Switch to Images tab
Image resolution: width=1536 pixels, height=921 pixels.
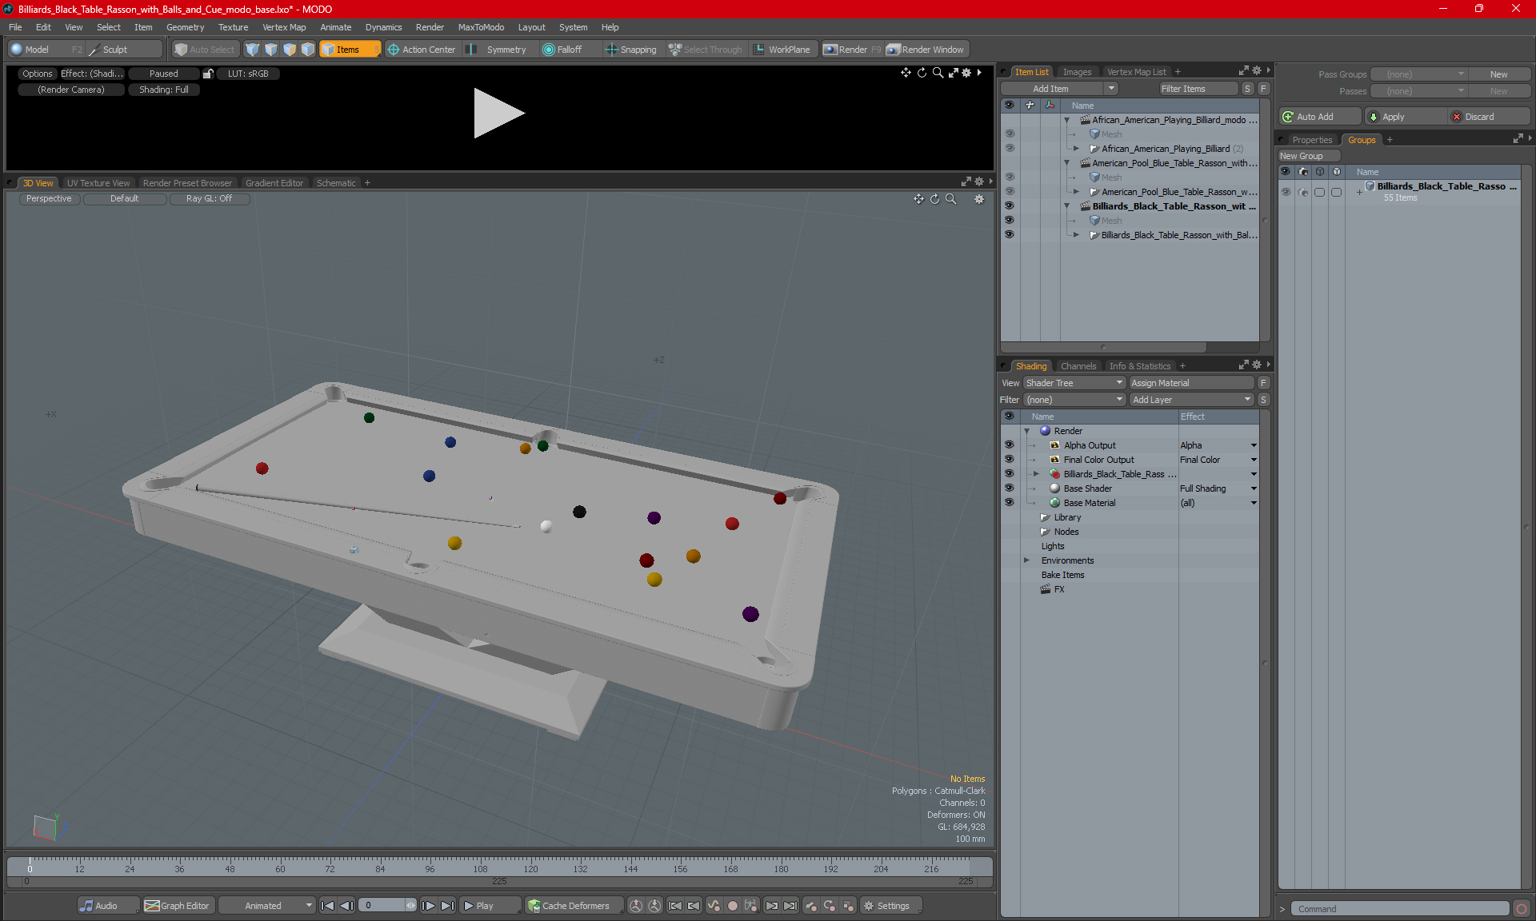click(1077, 72)
